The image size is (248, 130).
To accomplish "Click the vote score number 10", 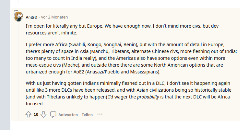I will 36,114.
